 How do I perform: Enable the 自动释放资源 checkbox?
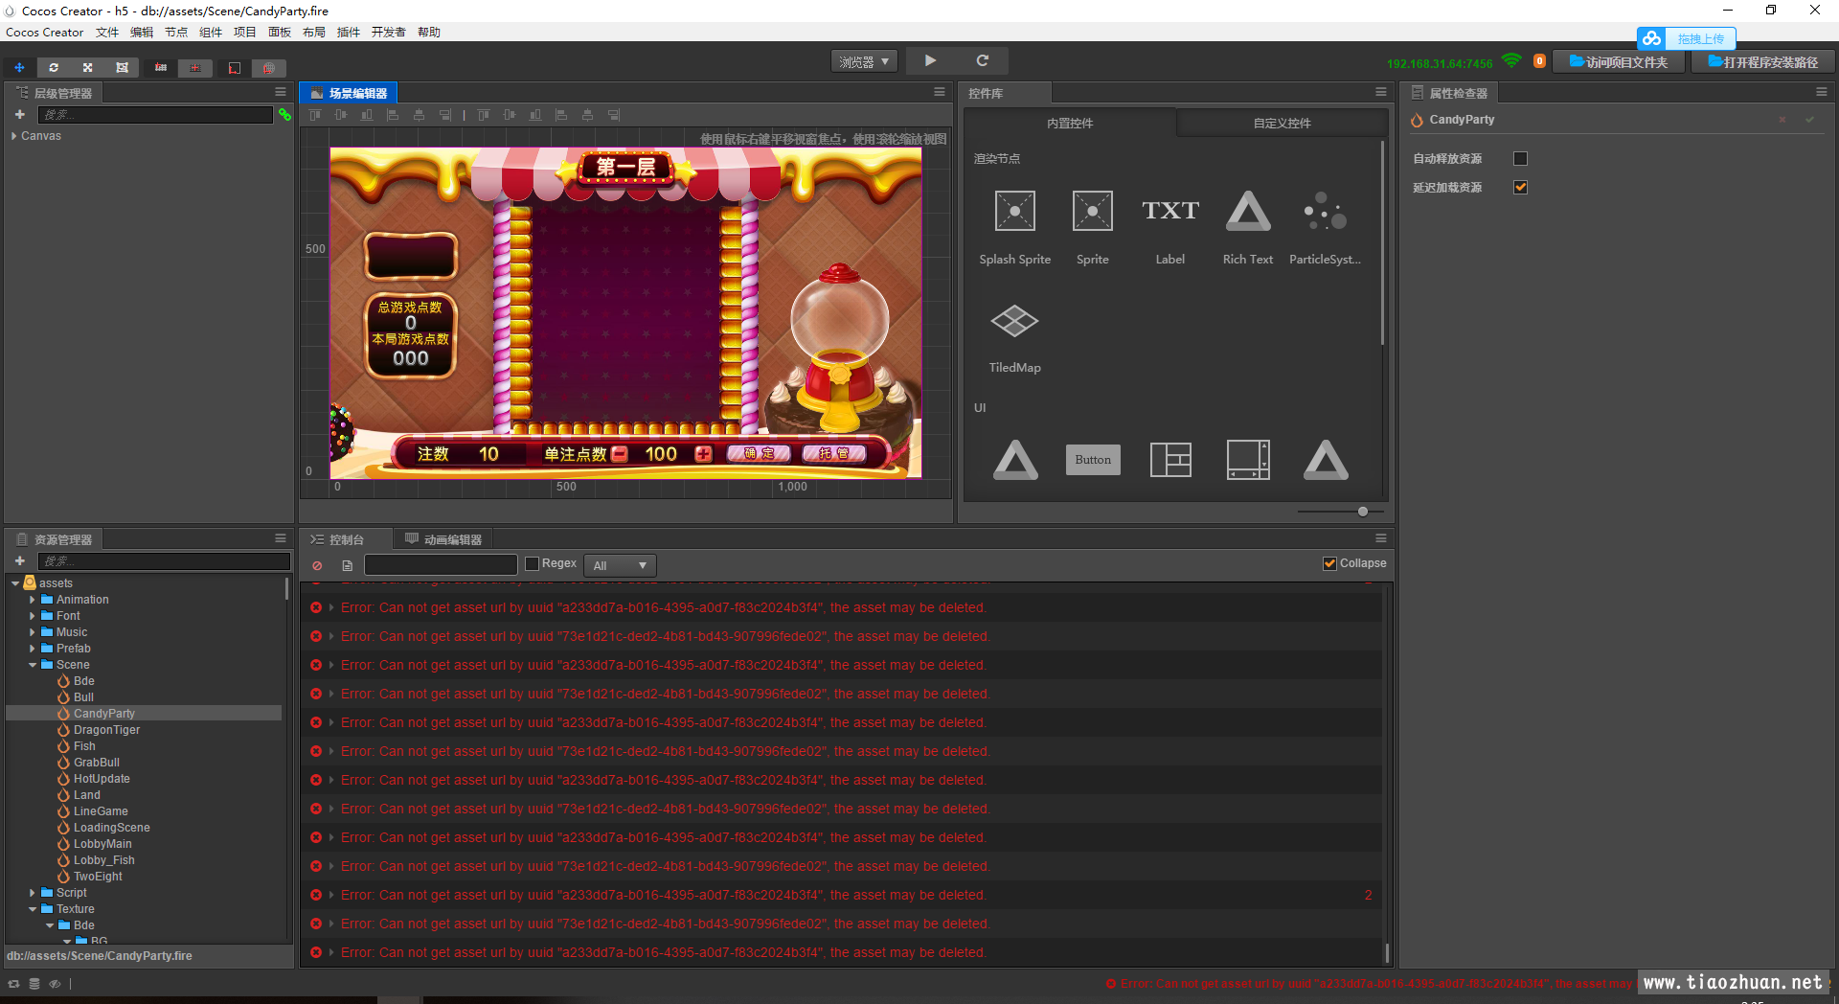1520,158
